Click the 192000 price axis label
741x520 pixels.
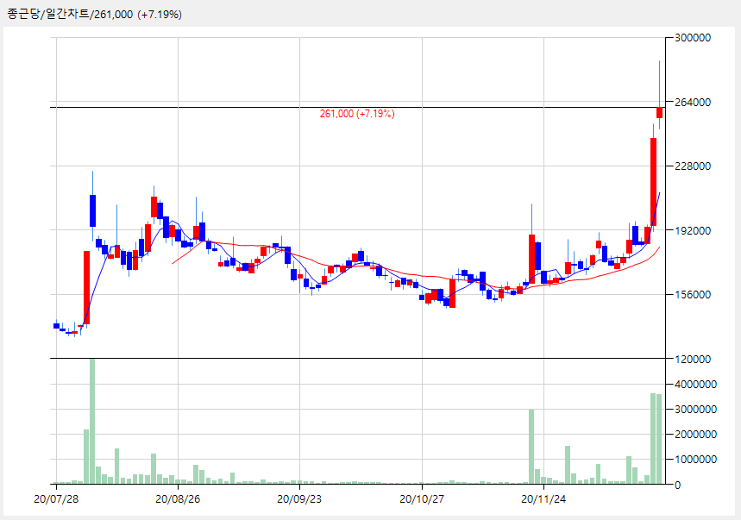click(693, 230)
